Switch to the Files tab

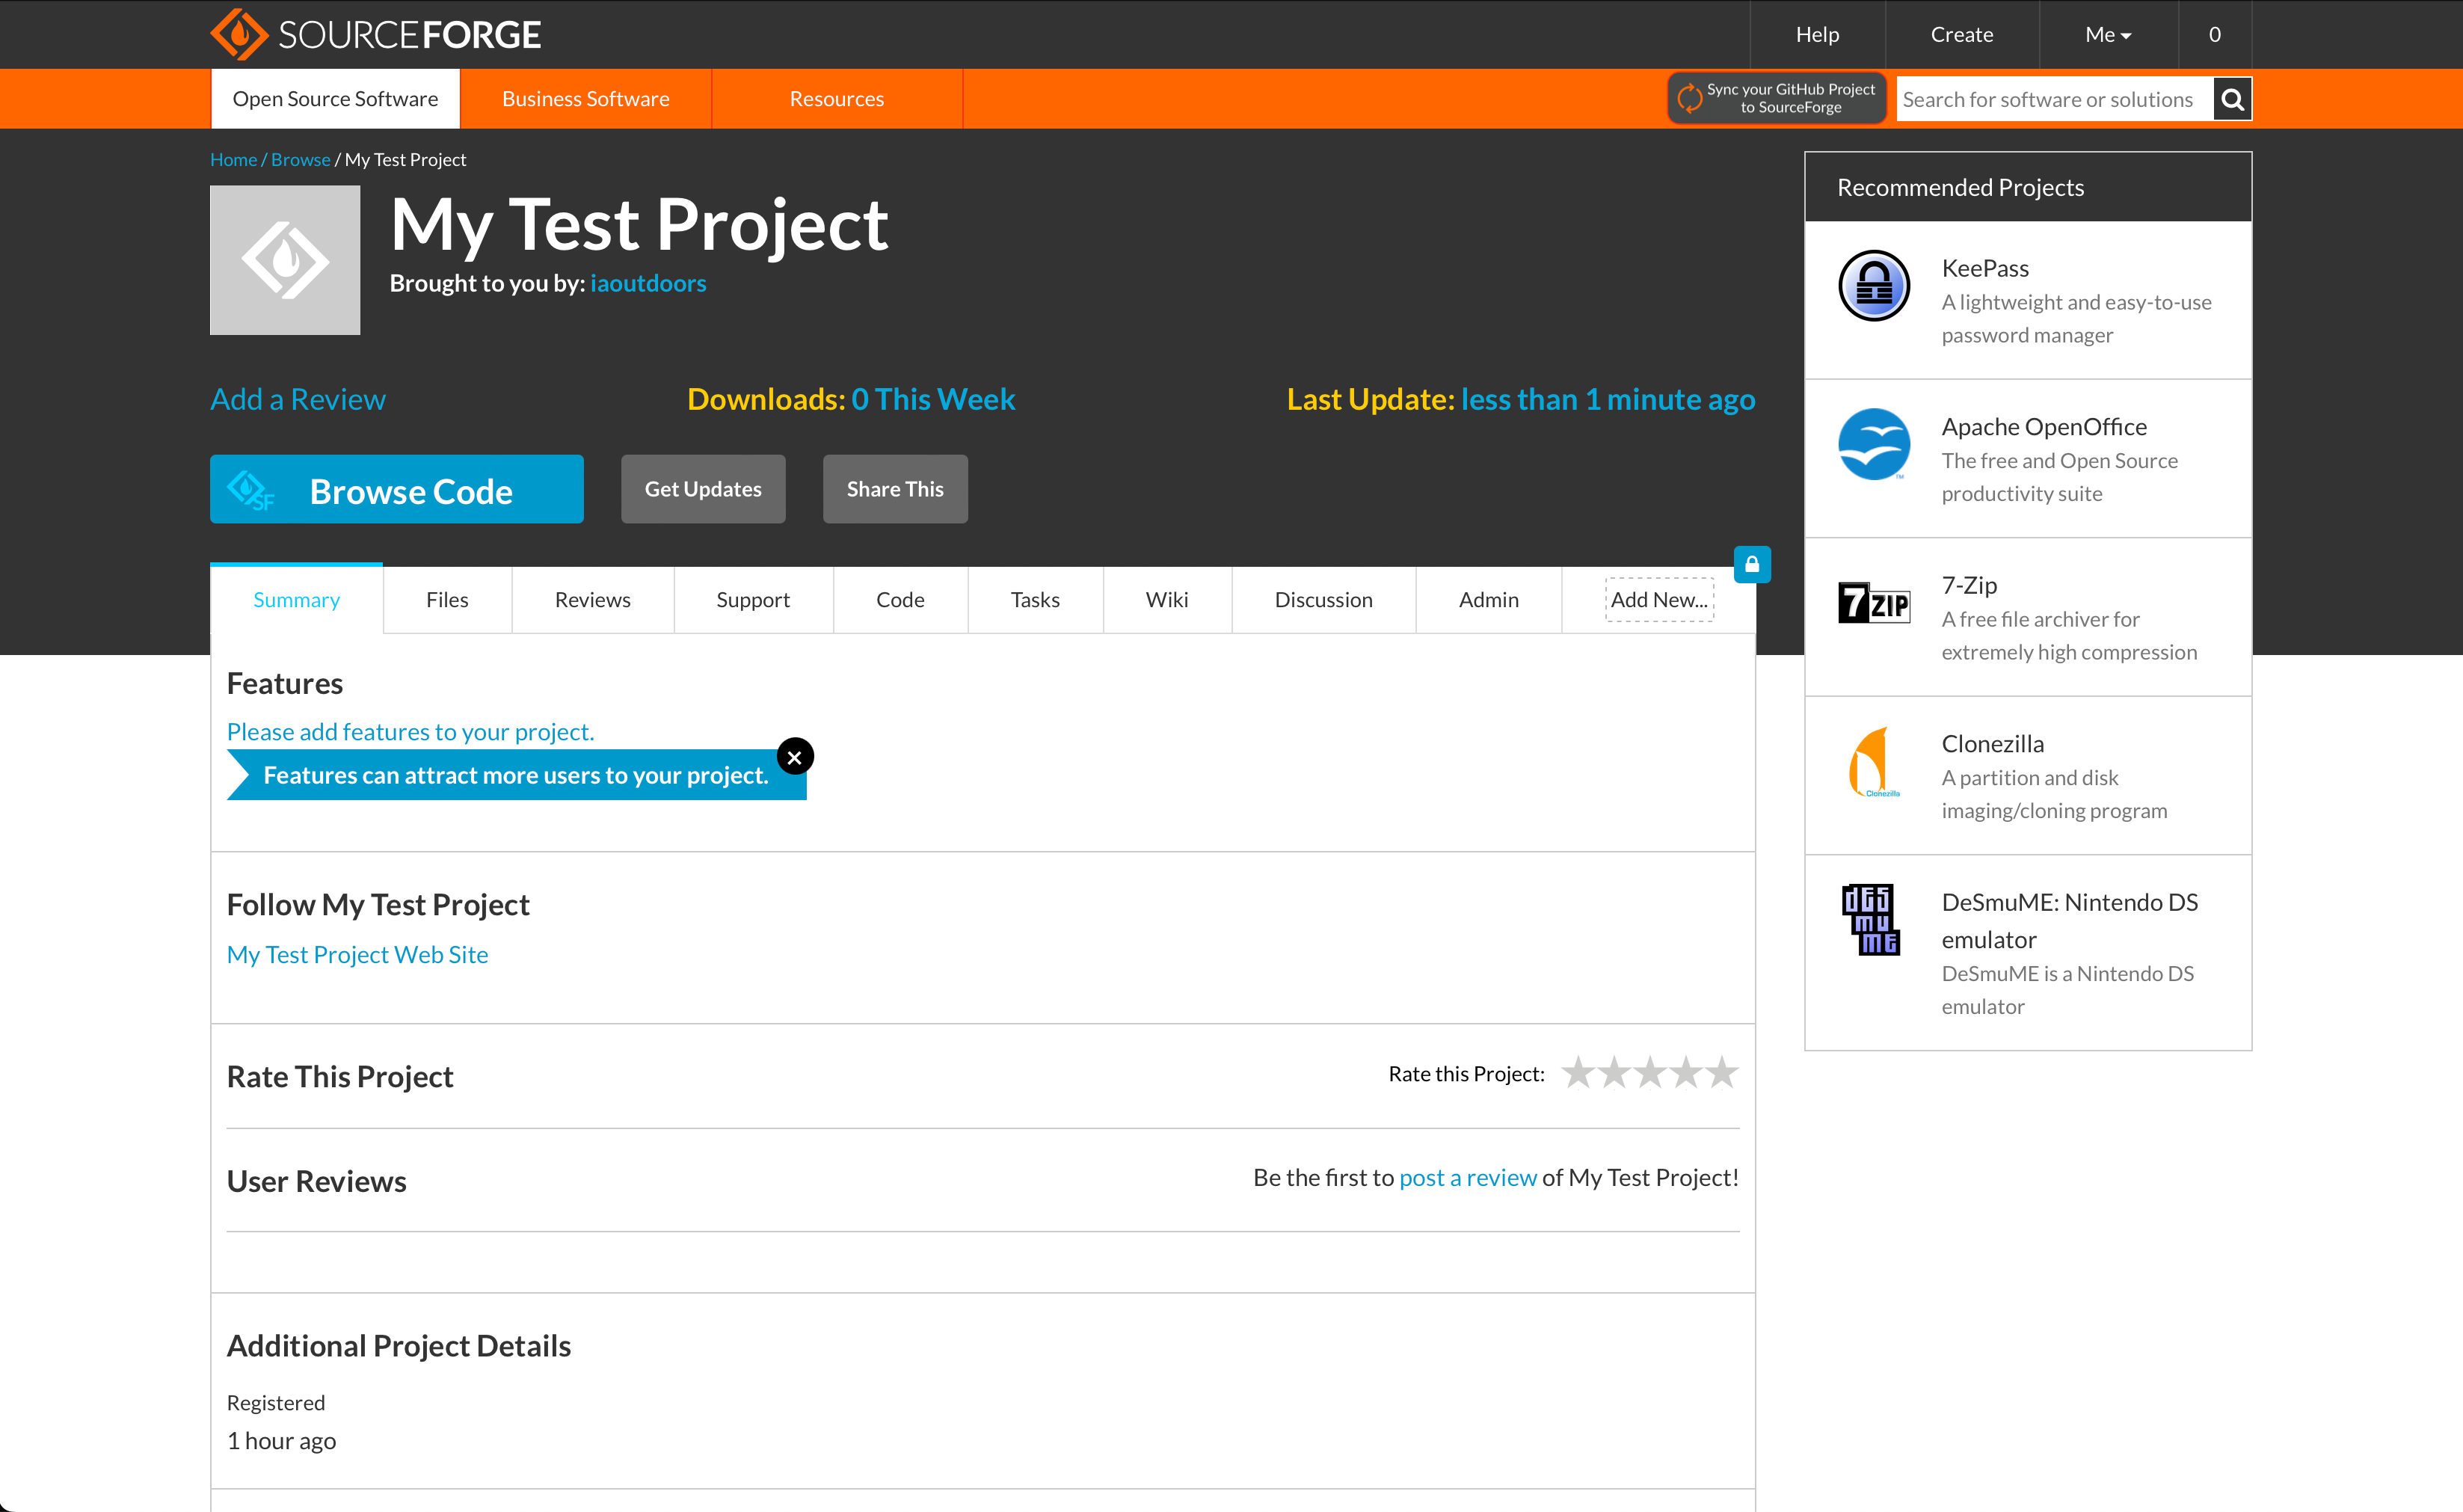447,600
